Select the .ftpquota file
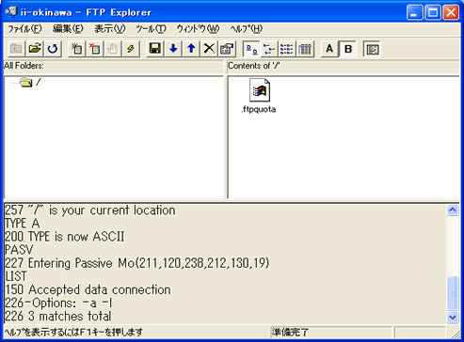464x342 pixels. click(259, 96)
